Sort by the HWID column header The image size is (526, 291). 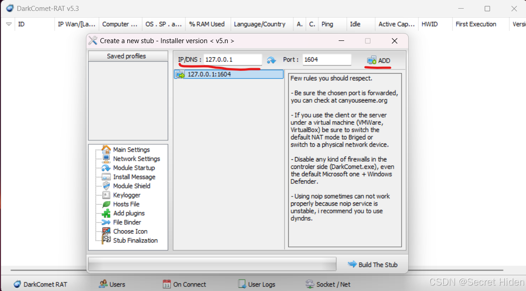[x=435, y=24]
